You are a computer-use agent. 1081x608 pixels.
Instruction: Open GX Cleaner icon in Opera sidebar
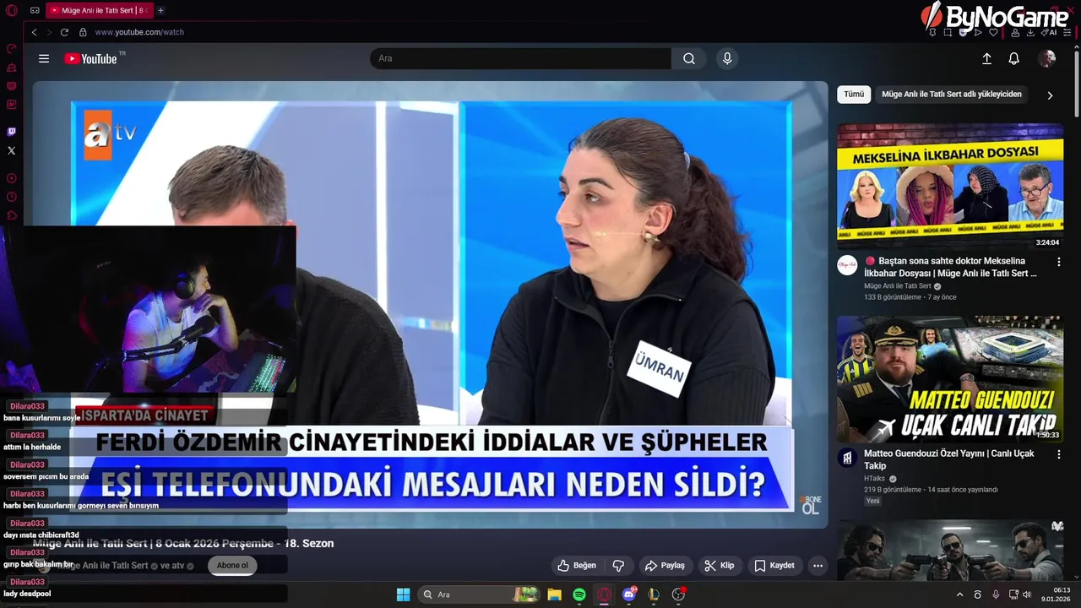[x=11, y=68]
